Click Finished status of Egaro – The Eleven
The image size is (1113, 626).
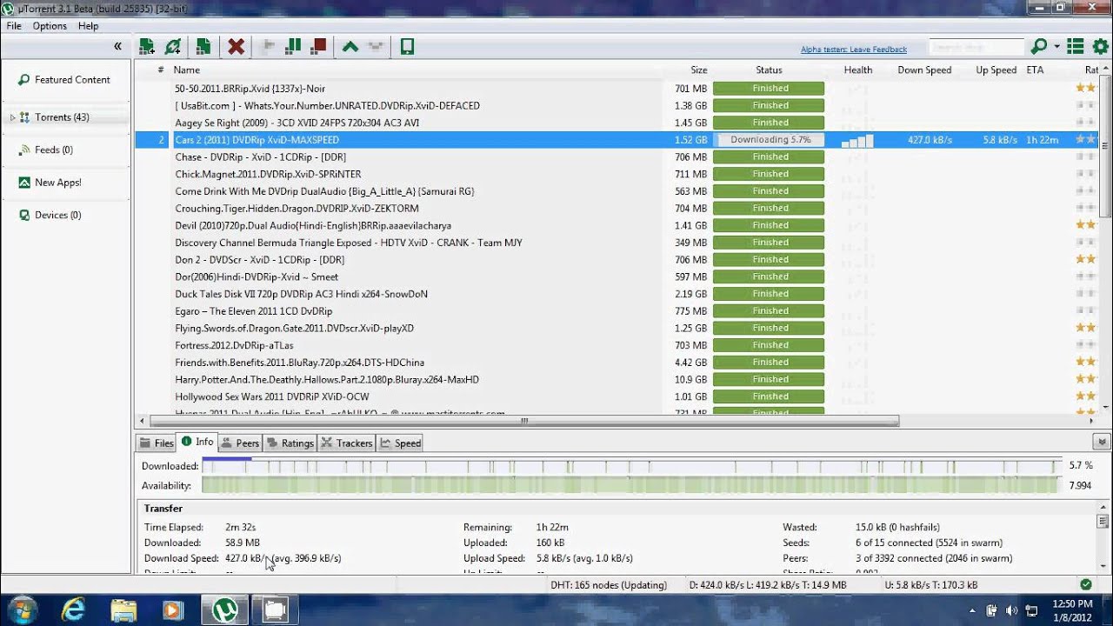(769, 311)
